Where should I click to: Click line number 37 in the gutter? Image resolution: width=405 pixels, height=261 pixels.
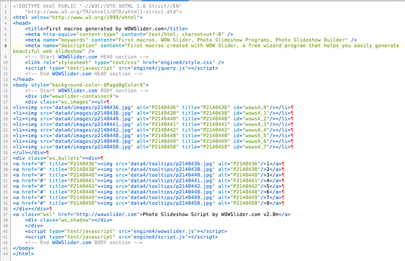click(x=5, y=215)
